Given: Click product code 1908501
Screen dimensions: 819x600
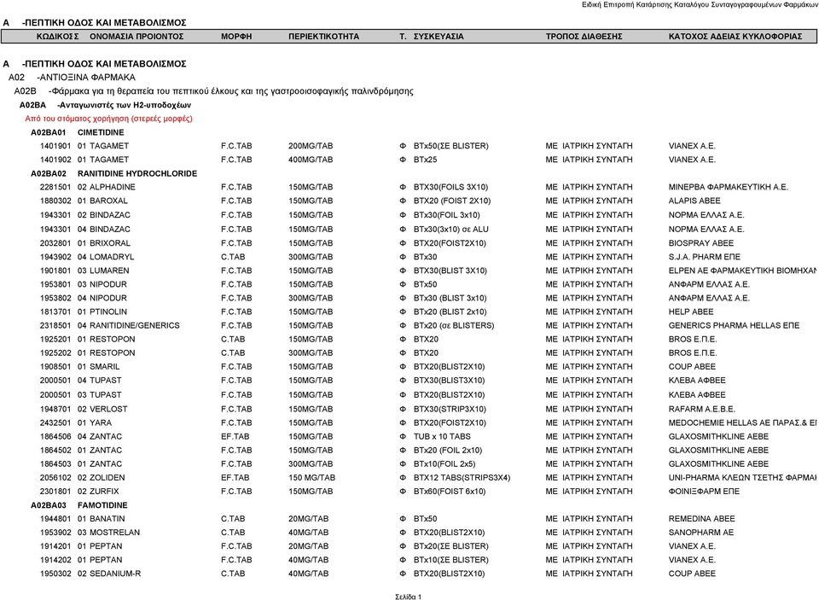Looking at the screenshot, I should (x=55, y=366).
